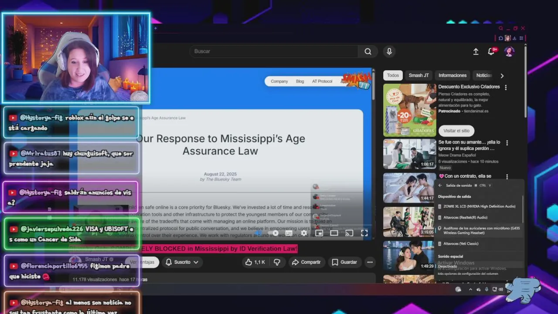Like the video with 1,1 K likes
558x314 pixels.
click(255, 262)
